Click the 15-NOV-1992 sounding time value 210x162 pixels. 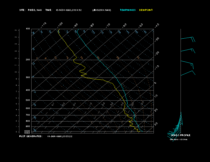69,10
